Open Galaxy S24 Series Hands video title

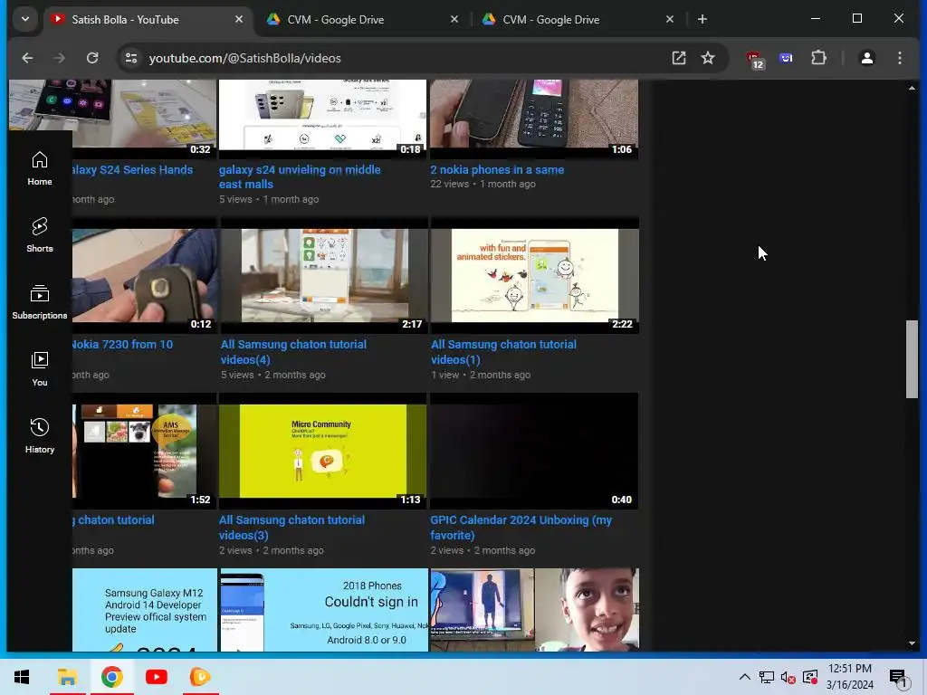pos(132,169)
